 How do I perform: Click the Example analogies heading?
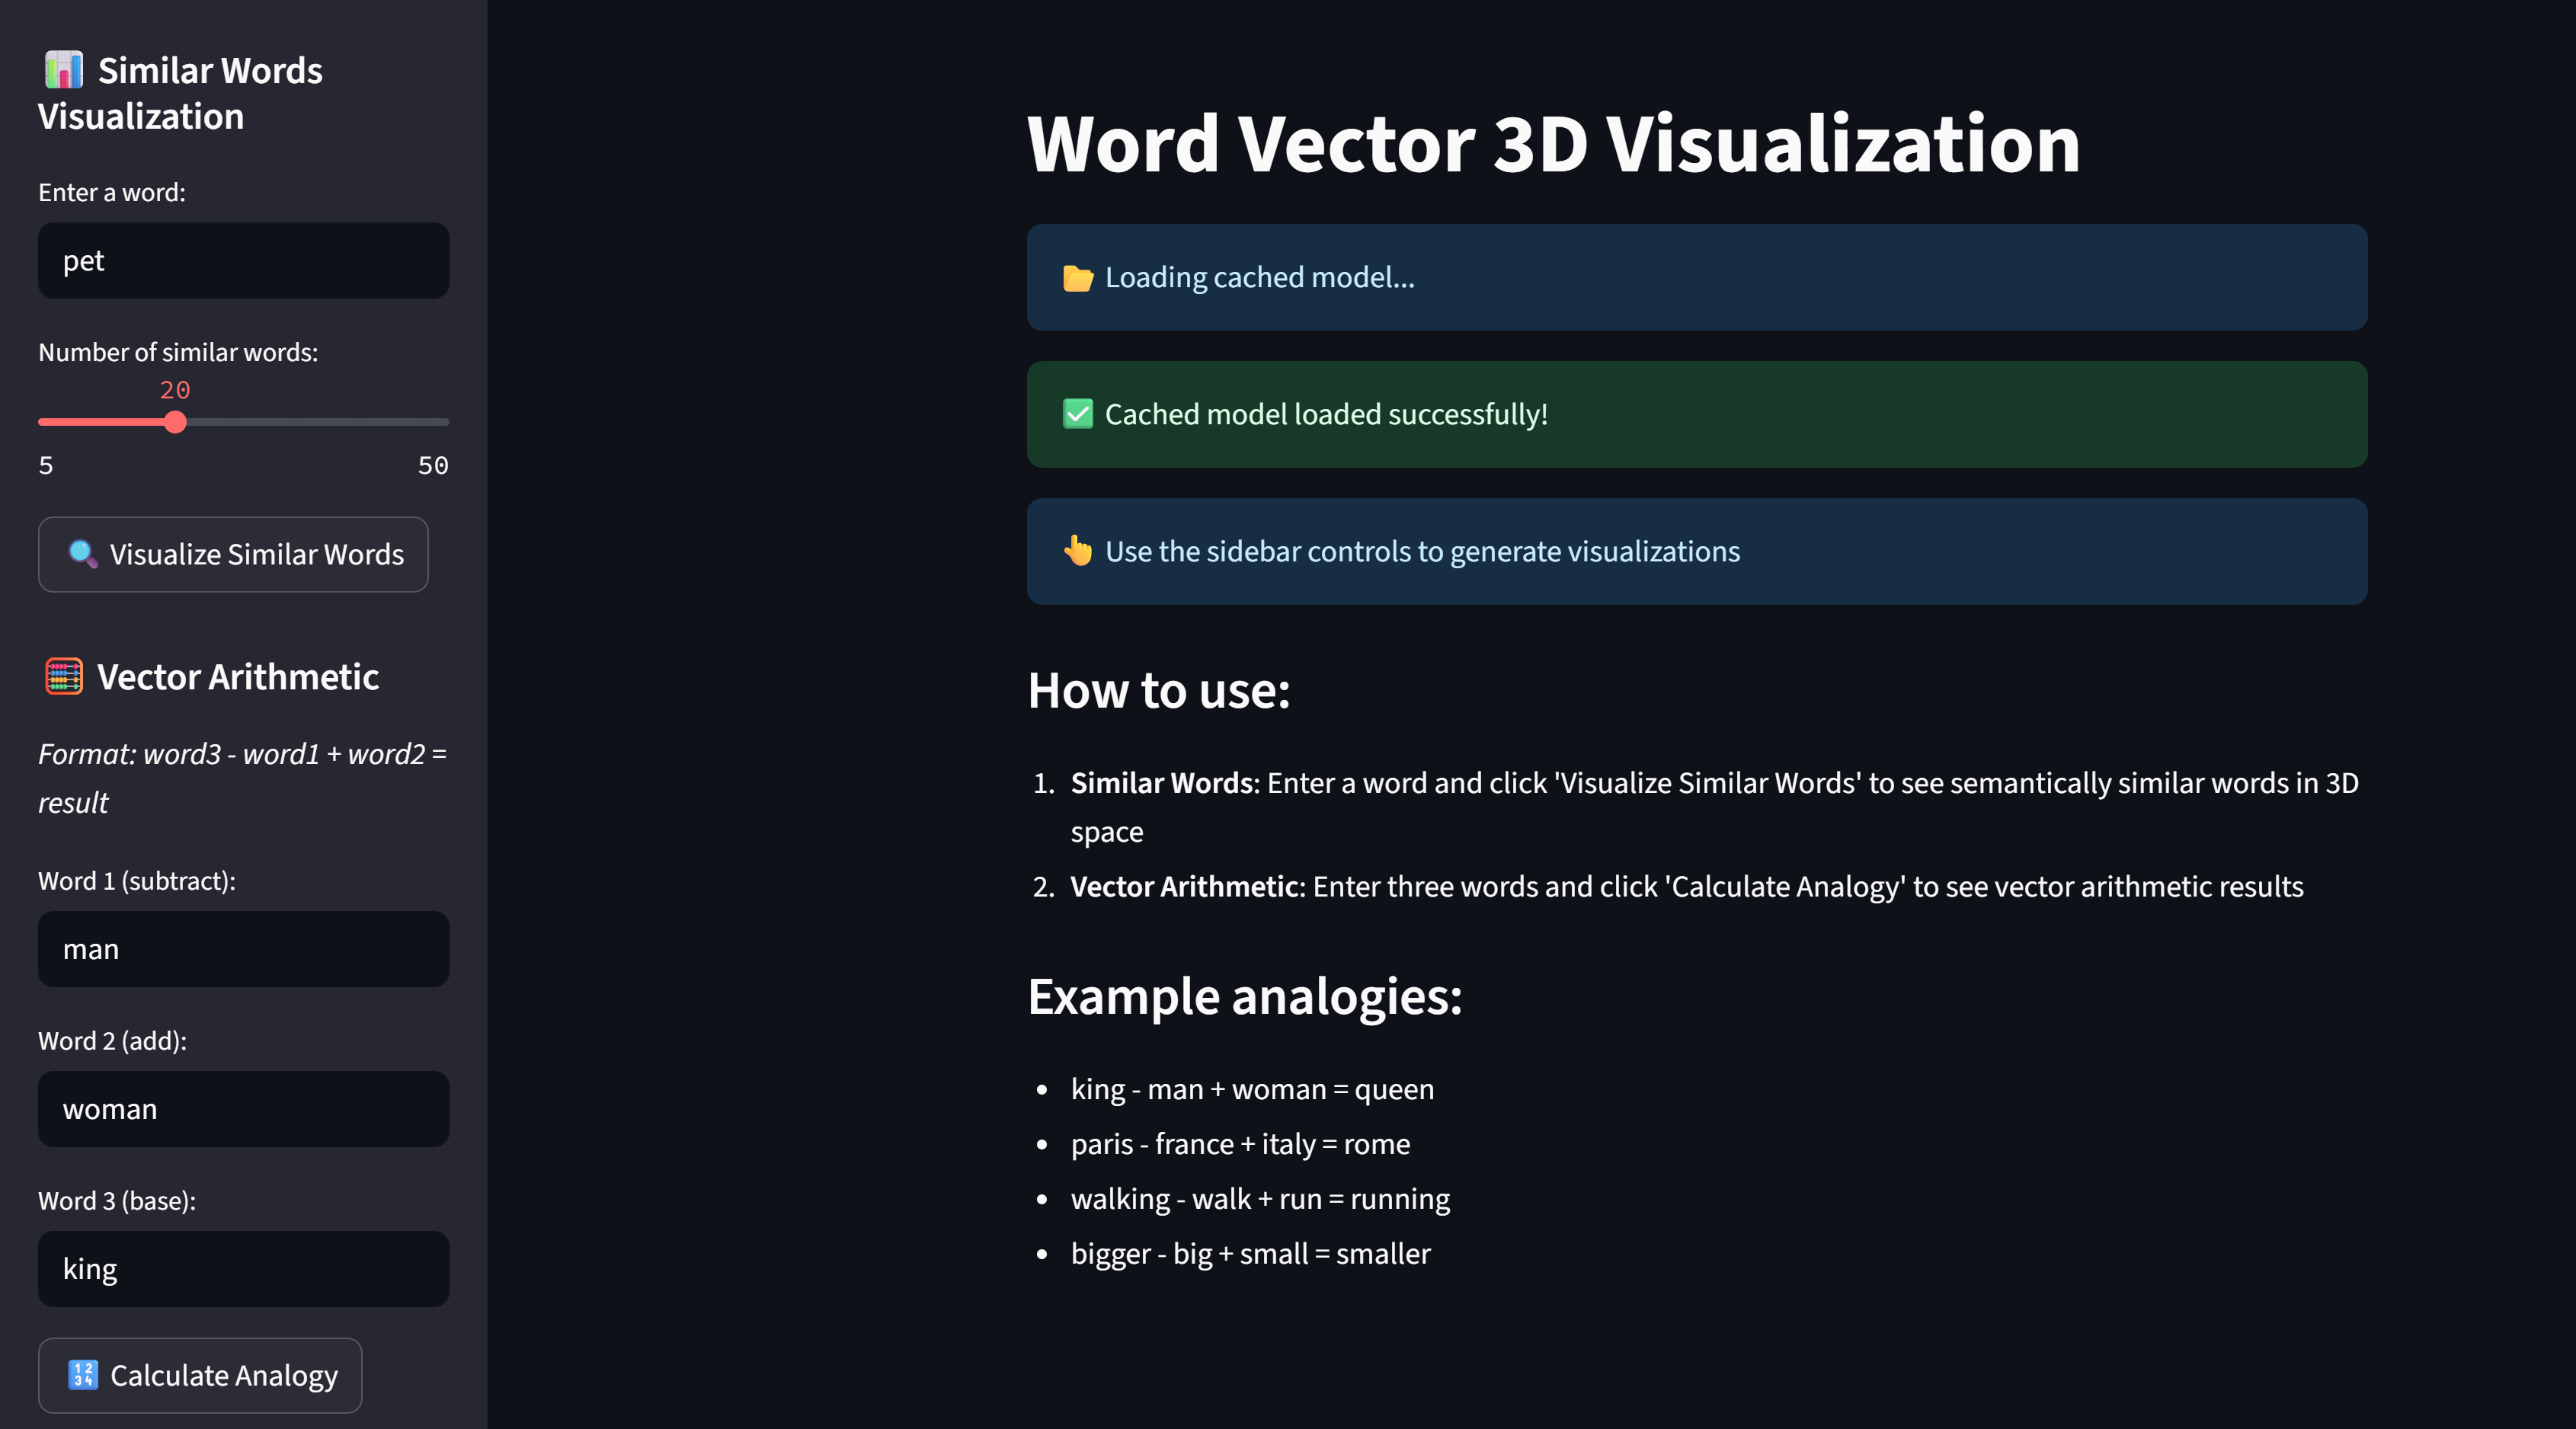[x=1245, y=997]
